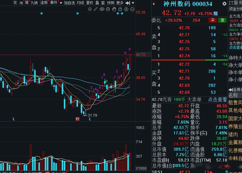
Task: Click the 42.72 current price axis label
Action: click(141, 55)
